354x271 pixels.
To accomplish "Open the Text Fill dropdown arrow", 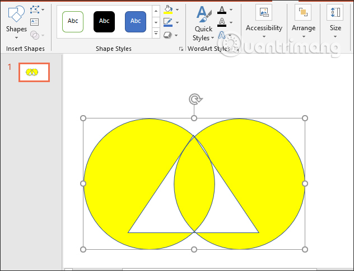I will pyautogui.click(x=231, y=9).
